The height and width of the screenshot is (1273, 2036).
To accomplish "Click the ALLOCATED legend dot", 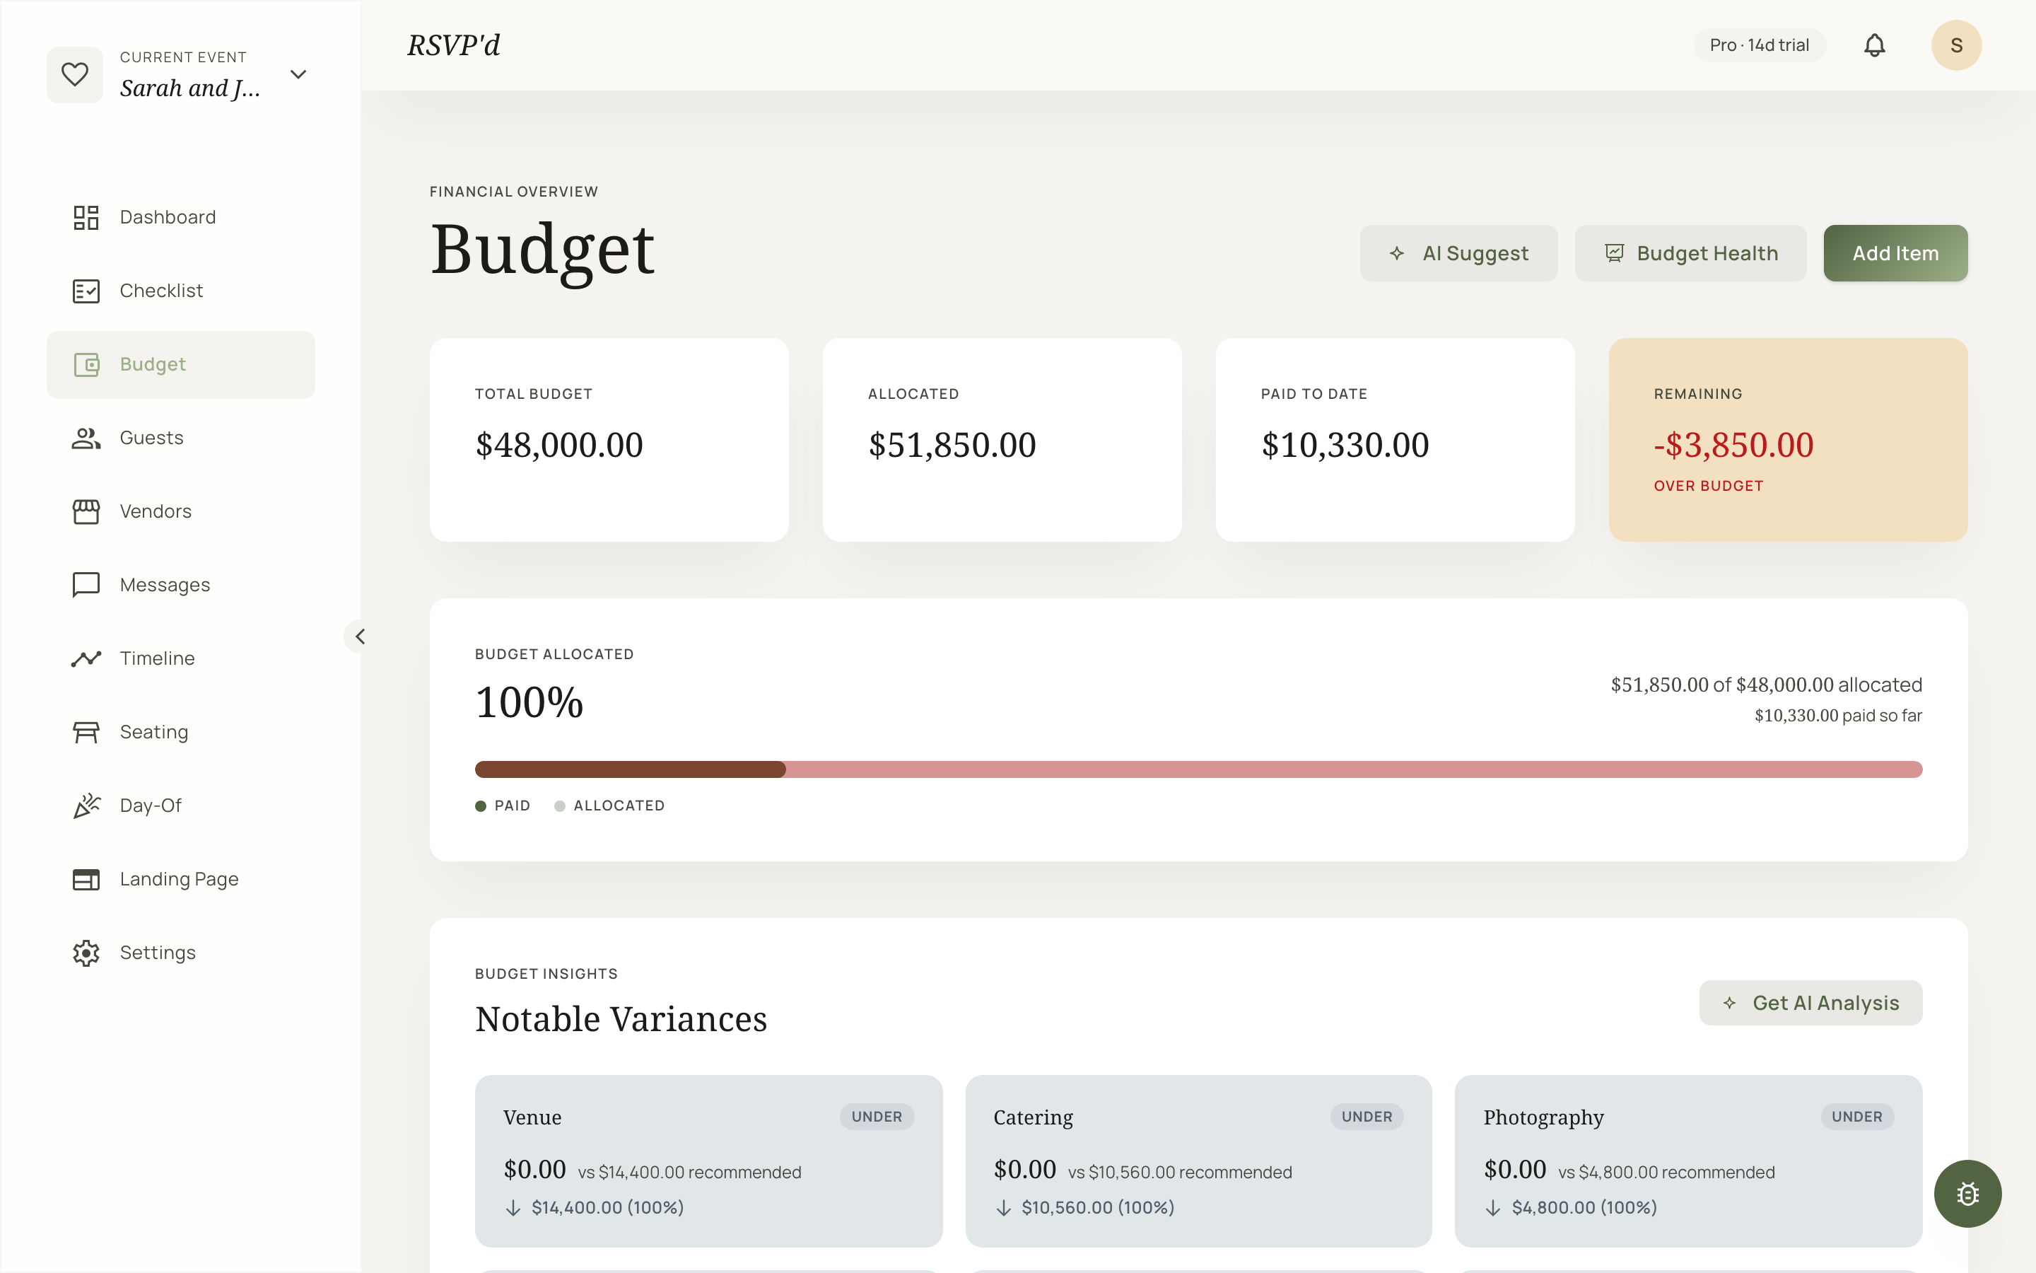I will click(x=559, y=806).
